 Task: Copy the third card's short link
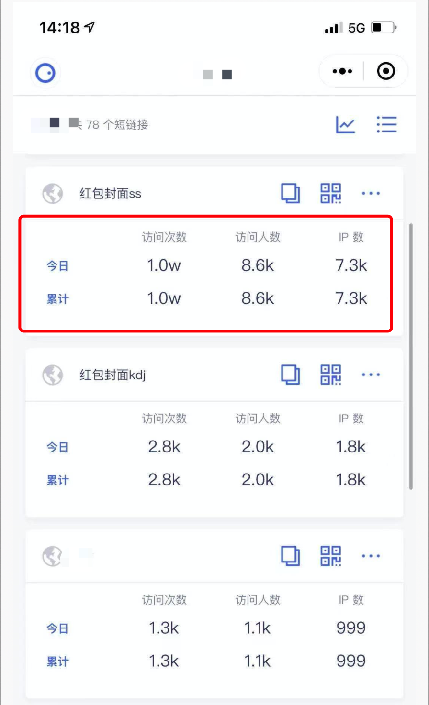tap(290, 556)
